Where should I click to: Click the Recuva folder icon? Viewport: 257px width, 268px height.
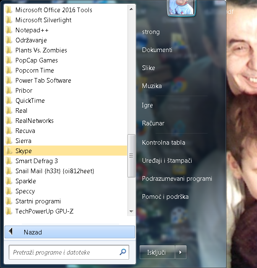[x=8, y=131]
